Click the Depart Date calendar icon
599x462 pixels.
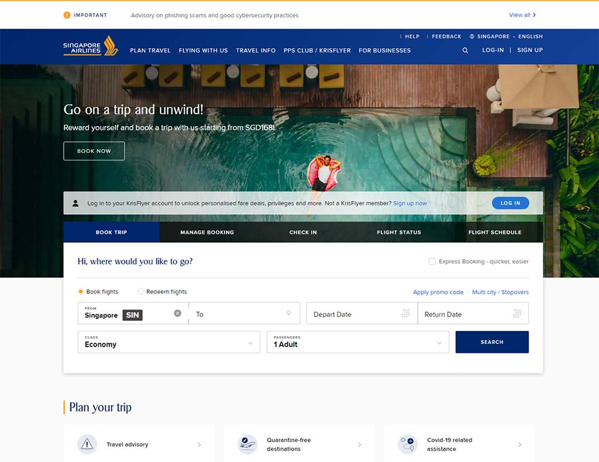[x=406, y=313]
